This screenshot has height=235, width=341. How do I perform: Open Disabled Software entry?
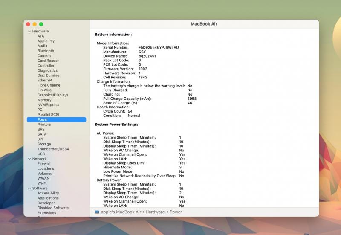53,208
